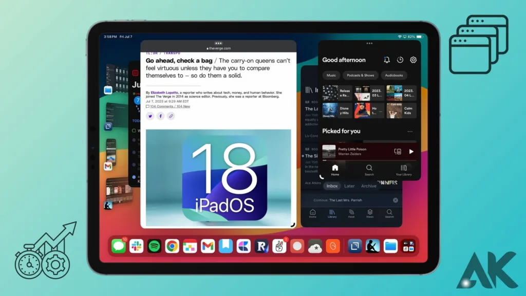
Task: Open the 2023. 04 playlist tile
Action: (401, 93)
